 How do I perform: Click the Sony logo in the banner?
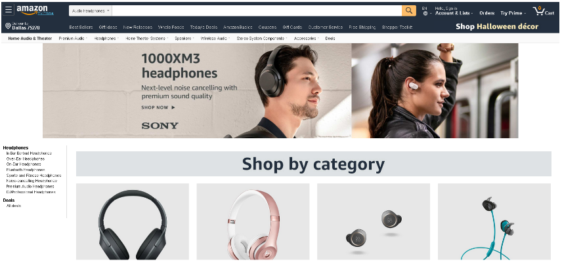click(160, 126)
